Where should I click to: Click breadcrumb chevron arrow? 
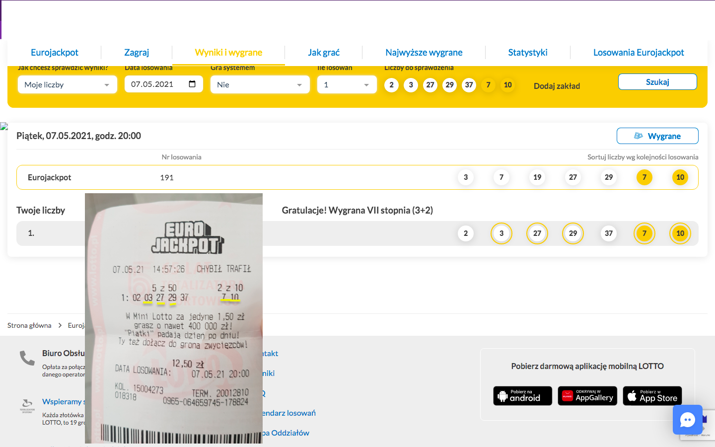pyautogui.click(x=60, y=325)
